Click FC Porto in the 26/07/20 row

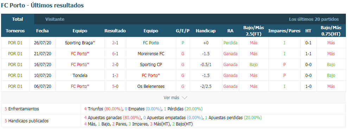pos(151,43)
